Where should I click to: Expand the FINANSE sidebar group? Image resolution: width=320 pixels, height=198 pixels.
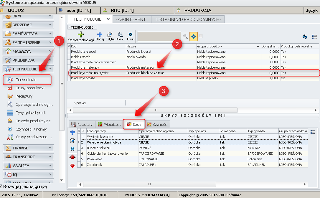[28, 148]
